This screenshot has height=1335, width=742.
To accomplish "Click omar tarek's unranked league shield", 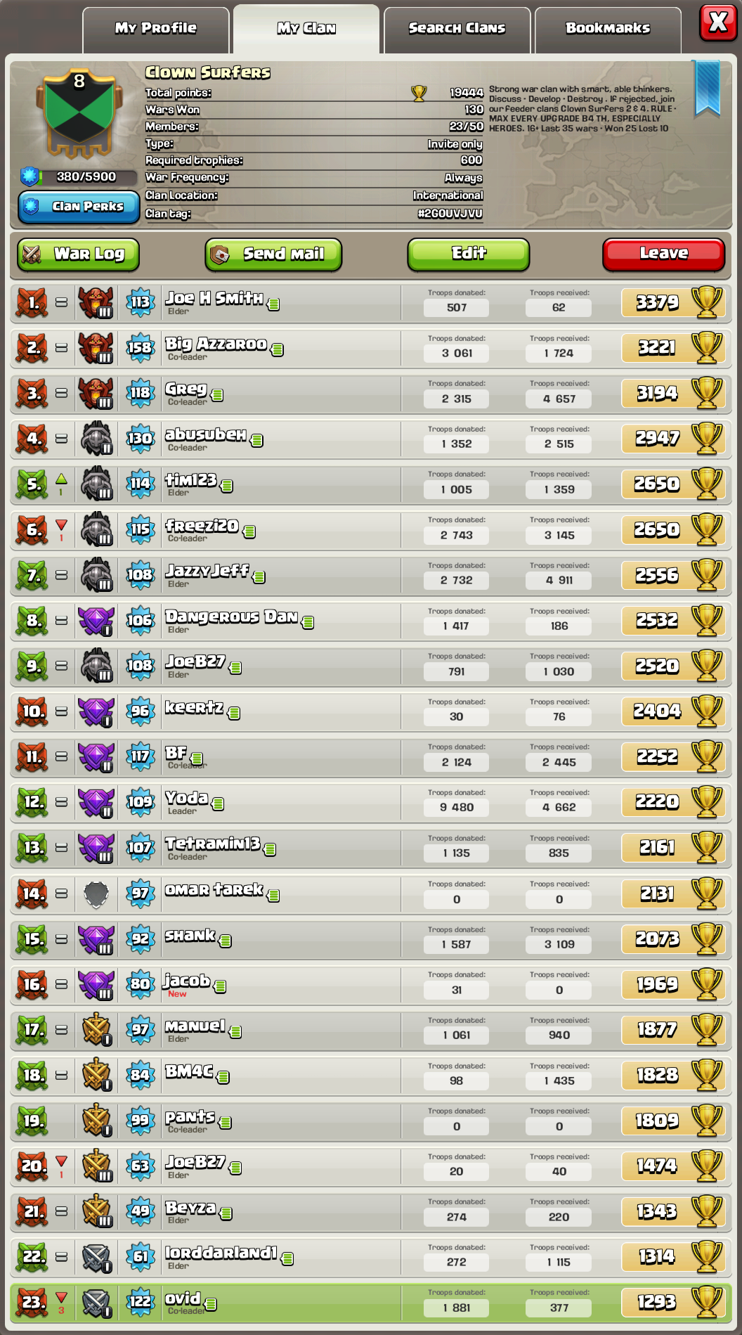I will pyautogui.click(x=96, y=894).
